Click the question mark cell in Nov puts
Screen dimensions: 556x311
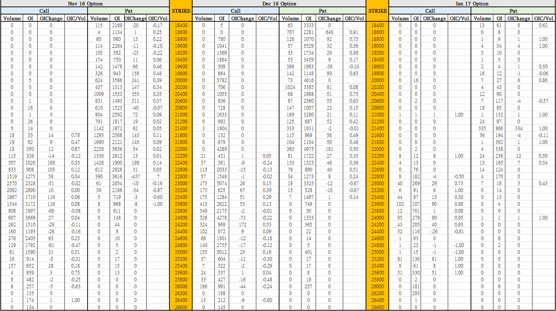(158, 176)
